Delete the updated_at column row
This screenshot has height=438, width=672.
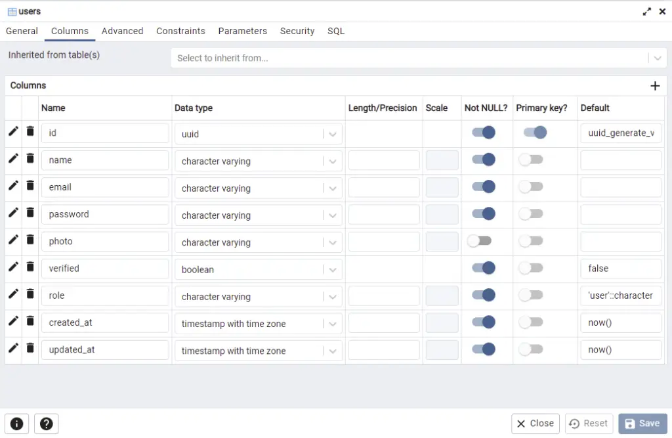coord(30,349)
